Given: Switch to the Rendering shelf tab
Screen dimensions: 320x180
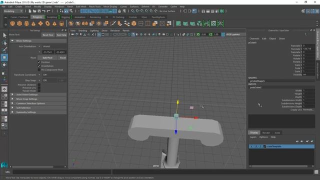Looking at the screenshot, I should pyautogui.click(x=95, y=17).
